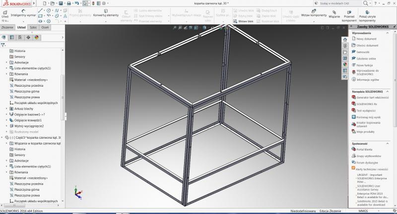Expand the Arkusz blachy tree node
The image size is (397, 214).
tap(6, 108)
